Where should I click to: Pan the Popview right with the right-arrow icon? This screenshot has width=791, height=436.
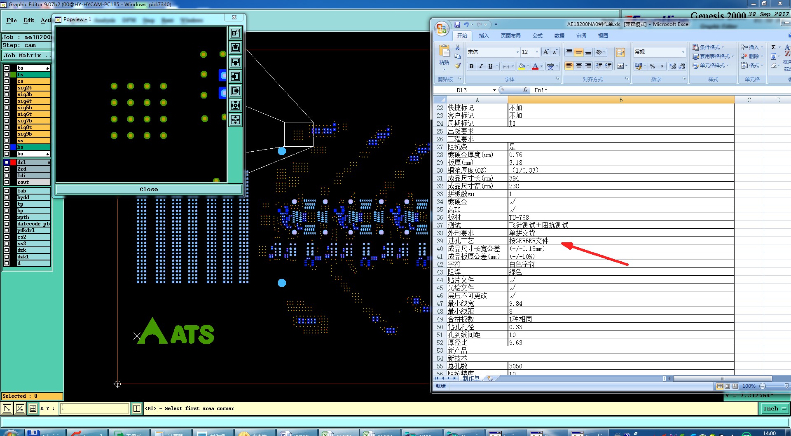point(235,91)
